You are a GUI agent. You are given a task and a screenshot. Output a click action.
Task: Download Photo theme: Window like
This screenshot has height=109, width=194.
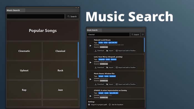coord(99,84)
